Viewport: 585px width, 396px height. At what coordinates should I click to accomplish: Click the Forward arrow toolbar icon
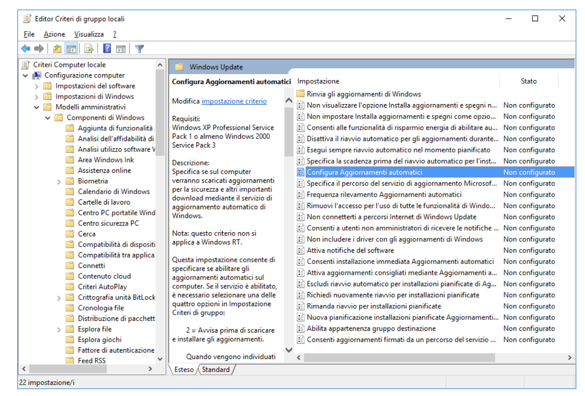pyautogui.click(x=39, y=49)
